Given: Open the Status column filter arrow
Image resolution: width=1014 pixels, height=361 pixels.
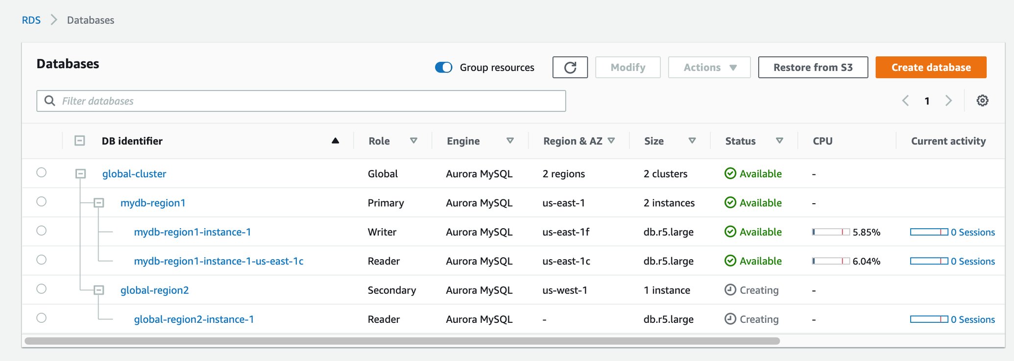Looking at the screenshot, I should click(779, 141).
